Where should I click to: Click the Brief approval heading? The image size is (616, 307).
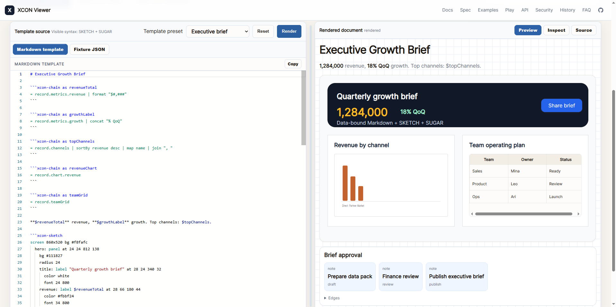click(x=343, y=255)
